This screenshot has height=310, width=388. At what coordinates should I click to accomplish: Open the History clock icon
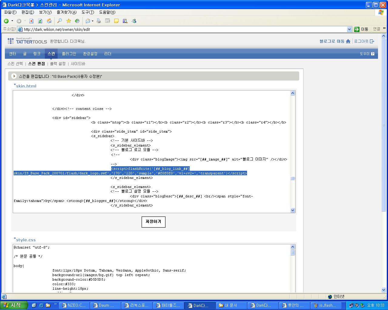click(77, 21)
